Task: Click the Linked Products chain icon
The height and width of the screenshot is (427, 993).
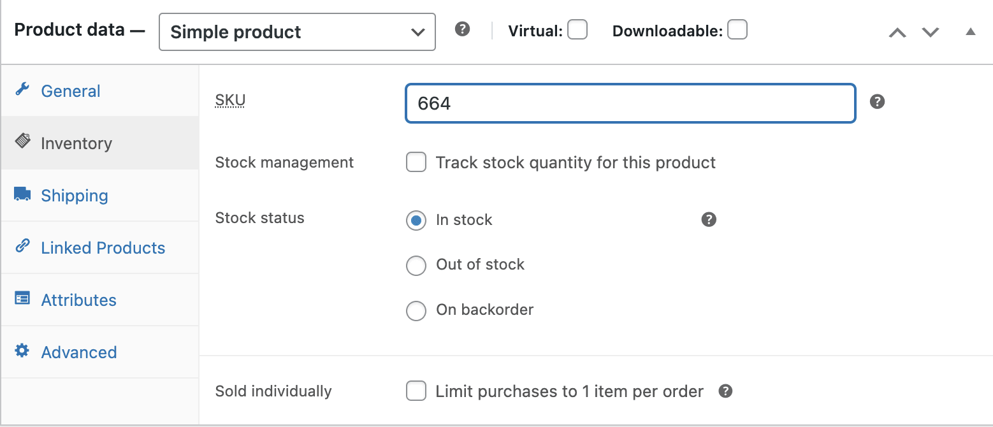Action: click(22, 247)
